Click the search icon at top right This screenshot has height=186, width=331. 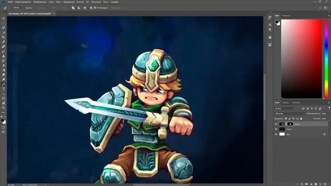(321, 8)
